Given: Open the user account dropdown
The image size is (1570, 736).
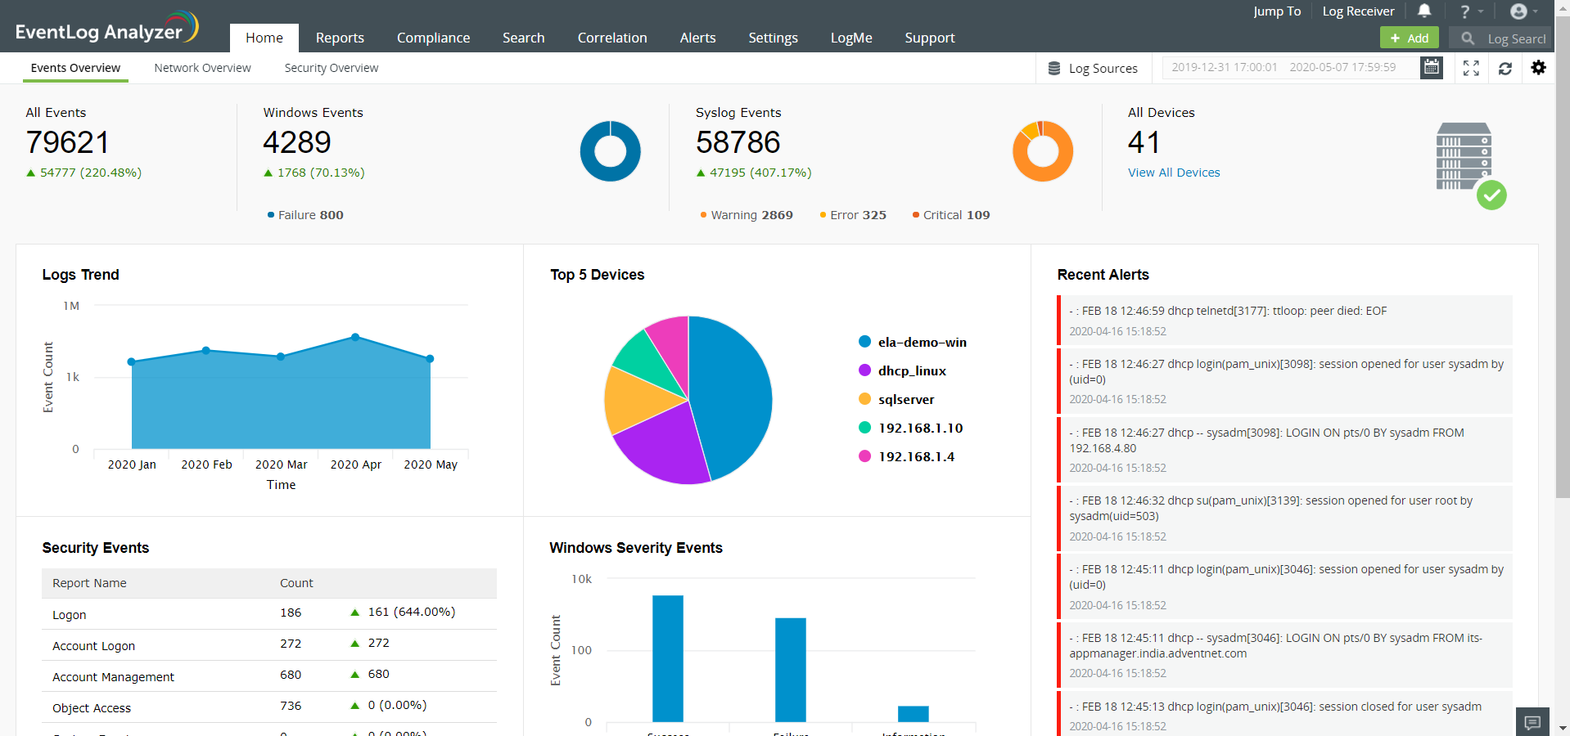Looking at the screenshot, I should [x=1523, y=11].
